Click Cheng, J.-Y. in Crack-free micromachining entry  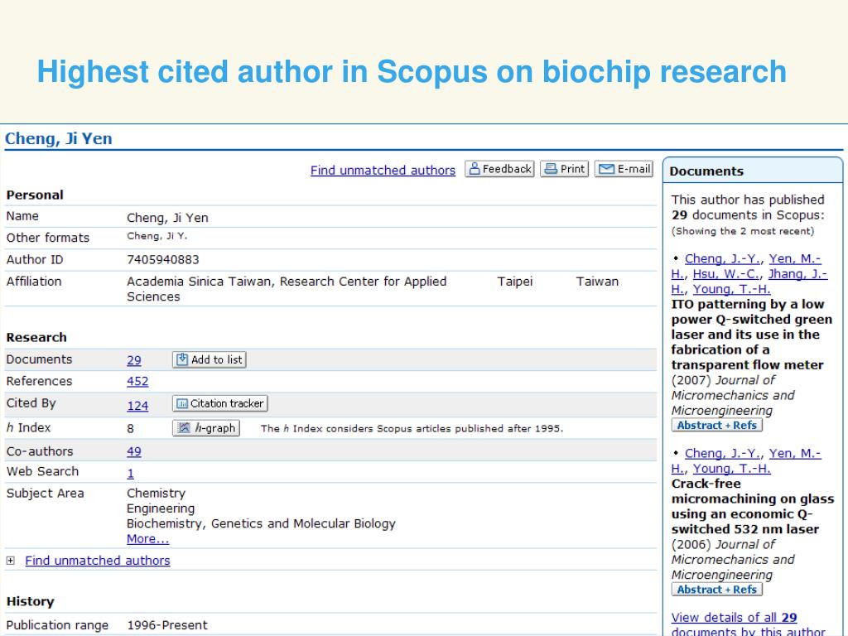click(722, 453)
